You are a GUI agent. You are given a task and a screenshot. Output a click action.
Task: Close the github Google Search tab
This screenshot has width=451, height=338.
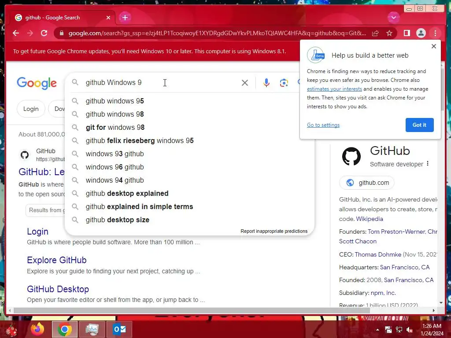click(x=108, y=18)
